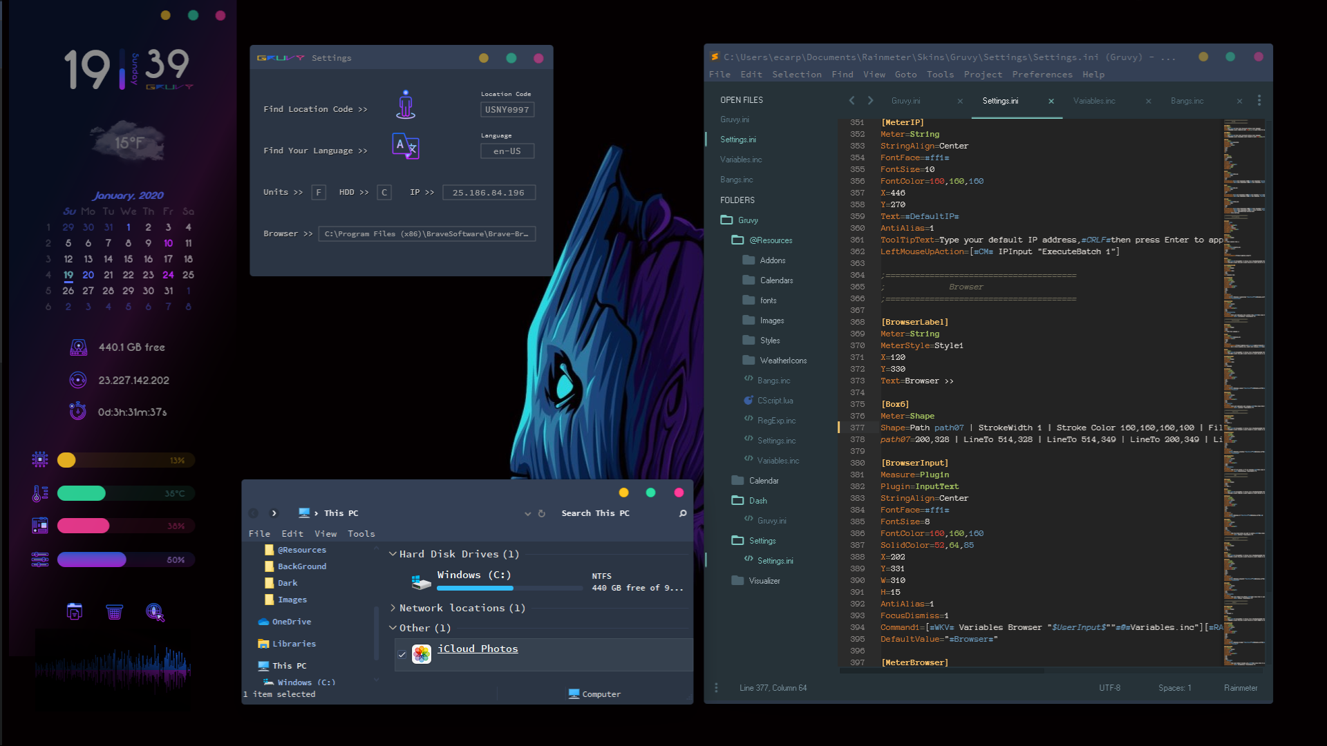
Task: Click the location person icon in Settings
Action: coord(406,104)
